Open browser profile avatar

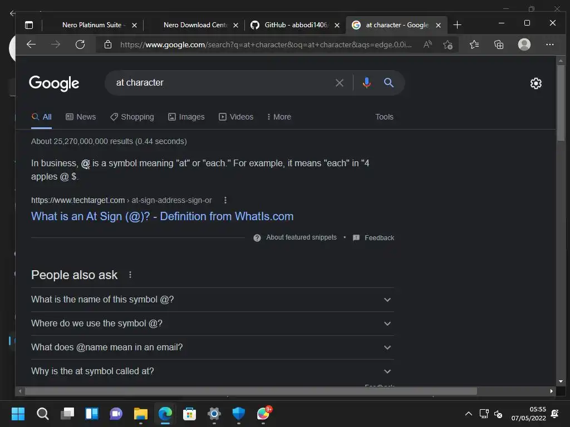pyautogui.click(x=524, y=44)
